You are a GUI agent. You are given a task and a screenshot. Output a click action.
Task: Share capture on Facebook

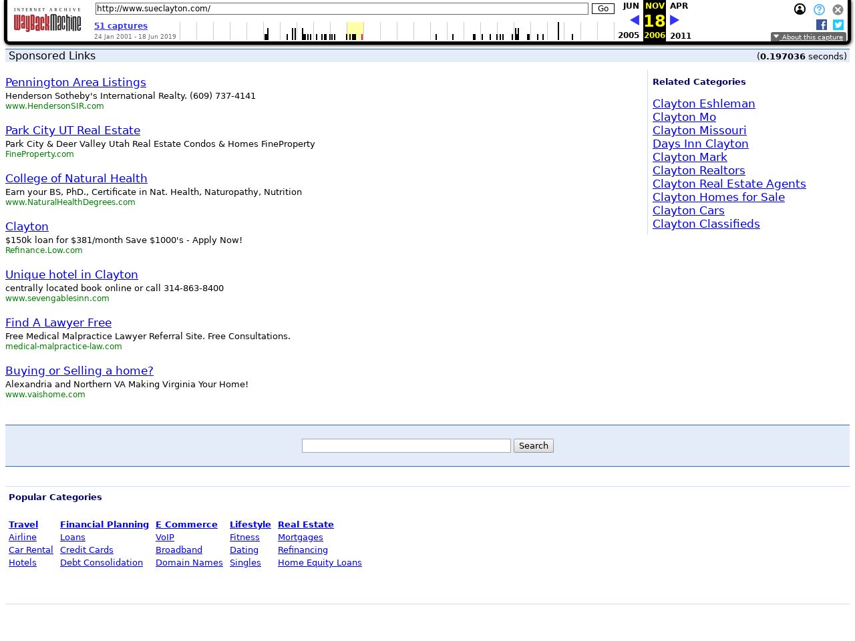click(822, 25)
